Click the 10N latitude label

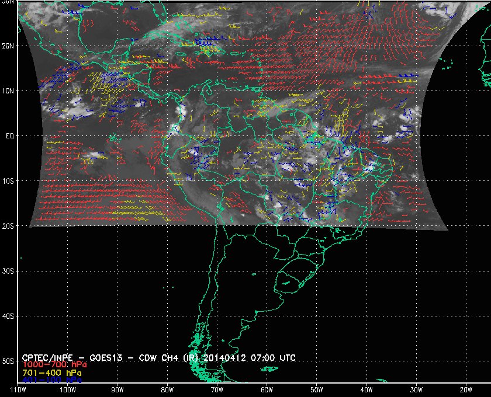[x=8, y=91]
